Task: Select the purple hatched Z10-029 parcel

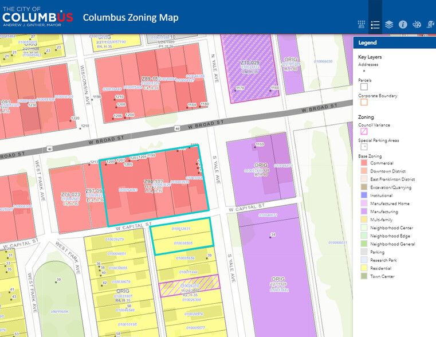Action: [250, 63]
